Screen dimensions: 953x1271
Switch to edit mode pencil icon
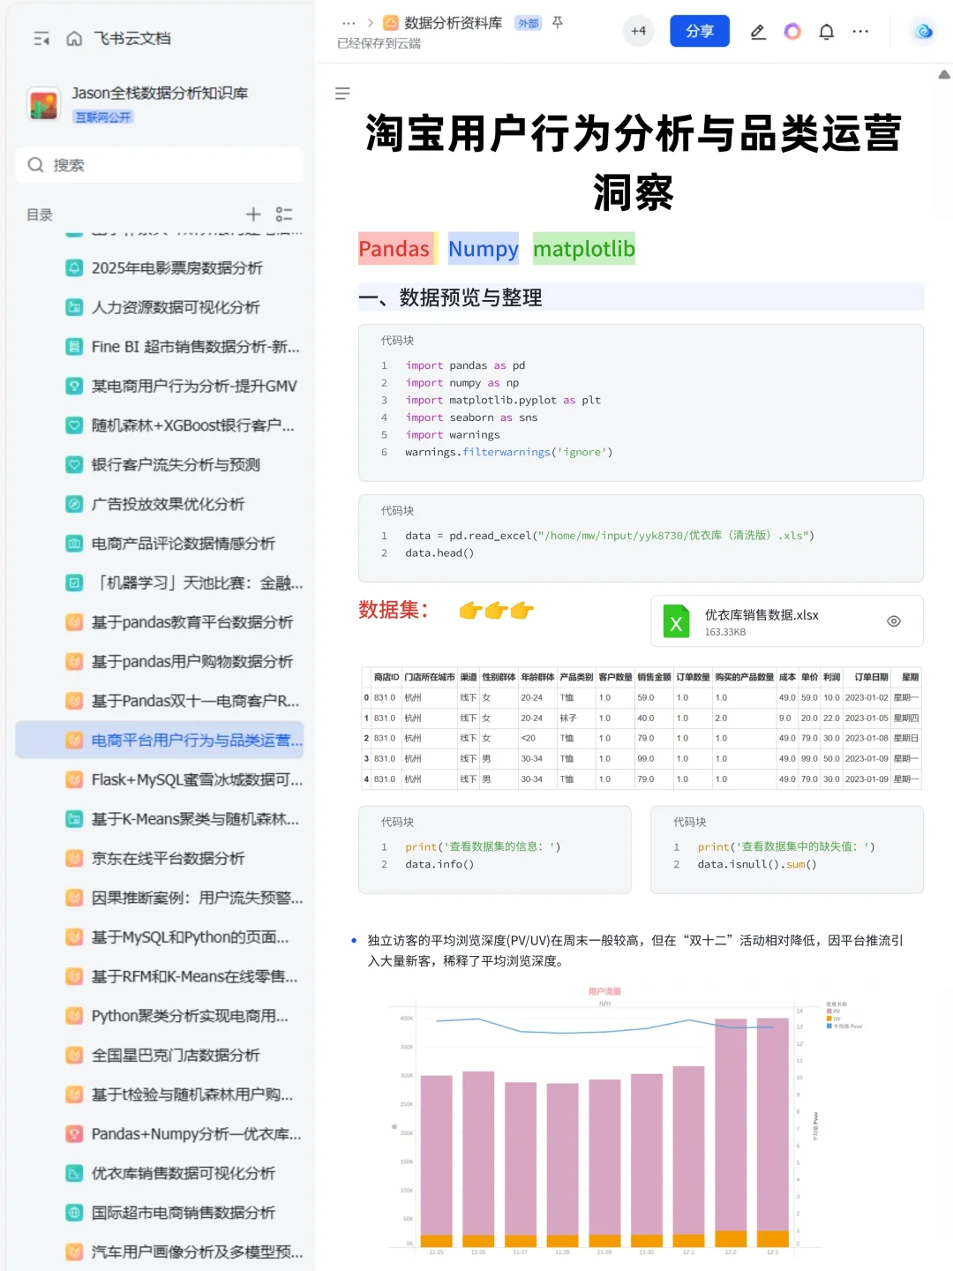pyautogui.click(x=758, y=32)
